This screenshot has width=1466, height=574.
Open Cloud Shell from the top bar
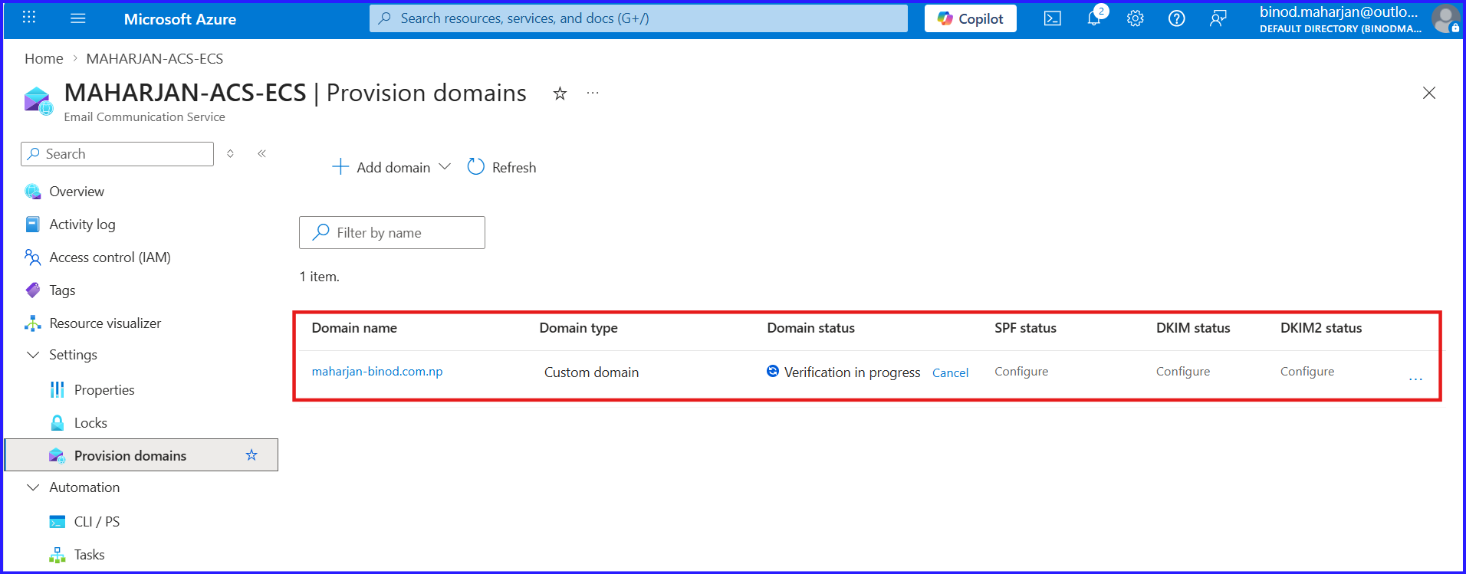[1053, 18]
